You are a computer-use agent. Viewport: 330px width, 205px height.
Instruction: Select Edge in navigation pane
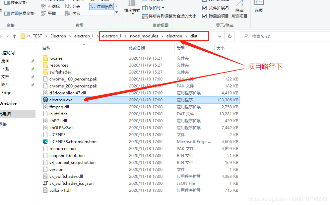click(x=6, y=93)
